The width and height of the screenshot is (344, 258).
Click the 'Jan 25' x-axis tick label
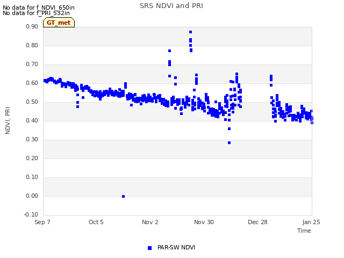coord(311,222)
